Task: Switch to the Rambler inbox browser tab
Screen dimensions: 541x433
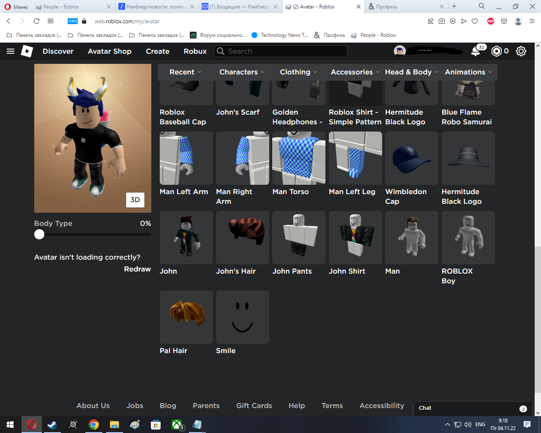Action: point(240,6)
